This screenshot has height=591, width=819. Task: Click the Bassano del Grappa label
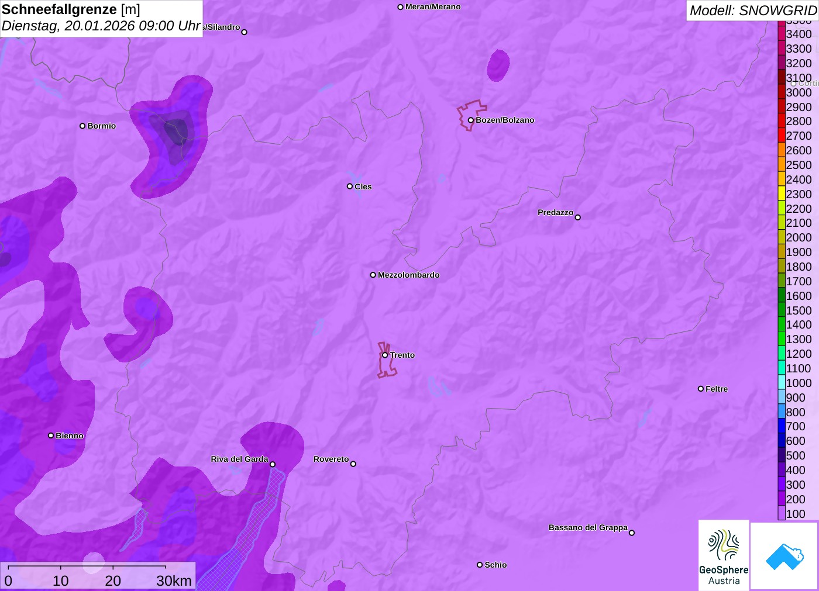pyautogui.click(x=588, y=527)
